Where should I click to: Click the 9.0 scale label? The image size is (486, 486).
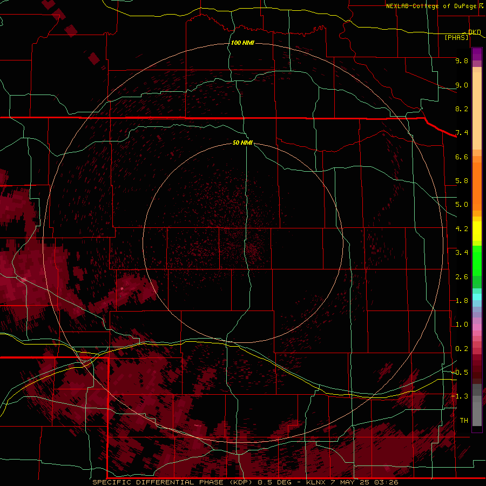462,85
